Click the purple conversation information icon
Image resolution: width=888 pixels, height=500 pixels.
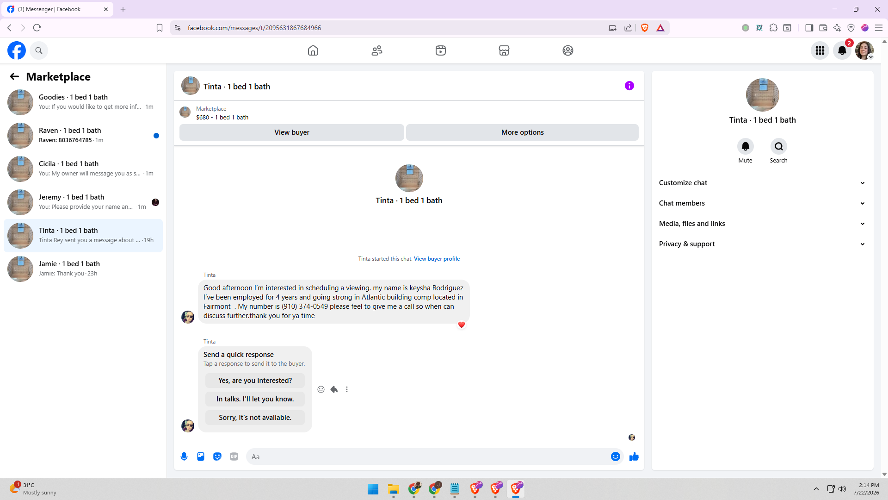click(x=629, y=86)
